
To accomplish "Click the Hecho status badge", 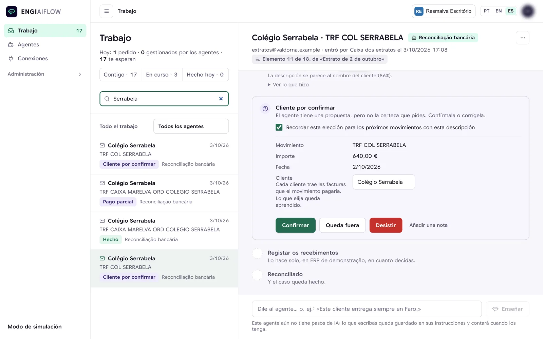I will click(x=111, y=239).
